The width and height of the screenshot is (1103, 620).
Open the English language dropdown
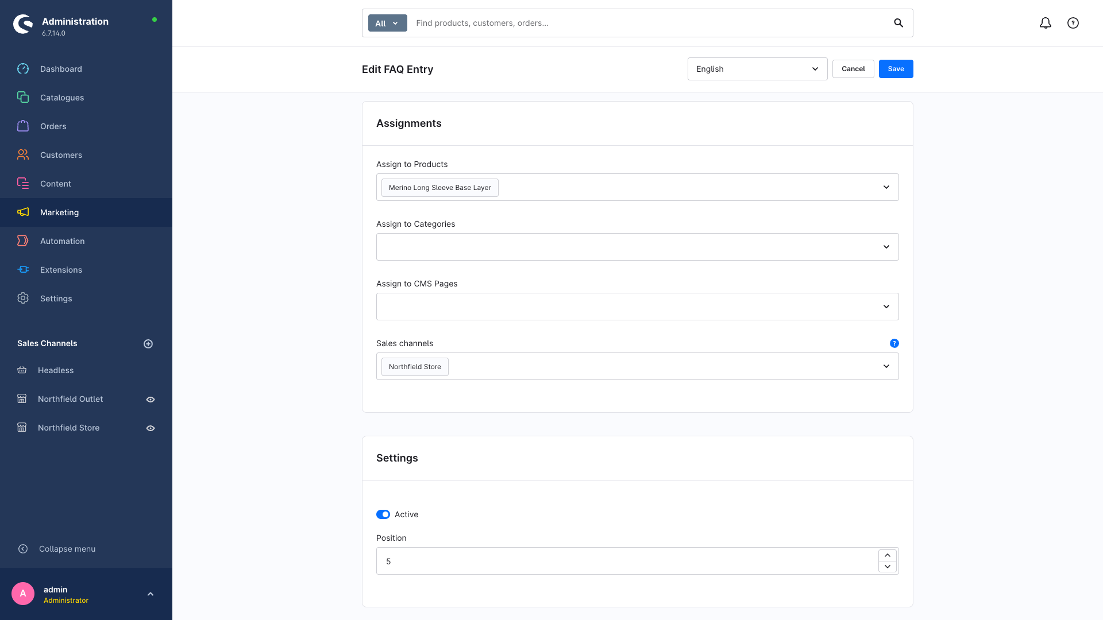coord(758,69)
